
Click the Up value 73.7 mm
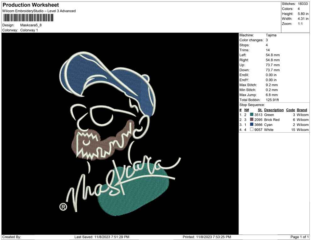pyautogui.click(x=273, y=65)
